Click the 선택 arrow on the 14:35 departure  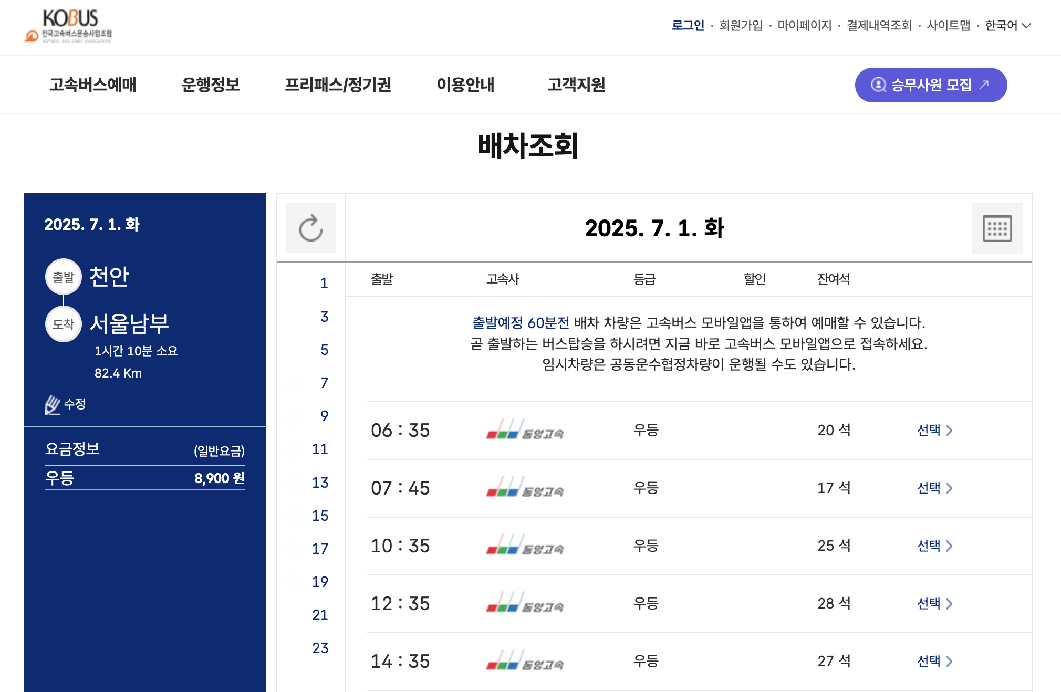tap(935, 661)
